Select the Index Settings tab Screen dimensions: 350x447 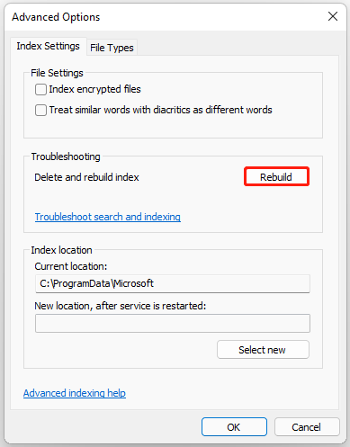coord(49,46)
